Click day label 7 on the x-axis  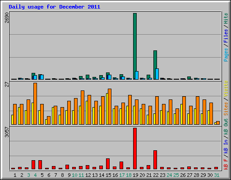click(55, 175)
